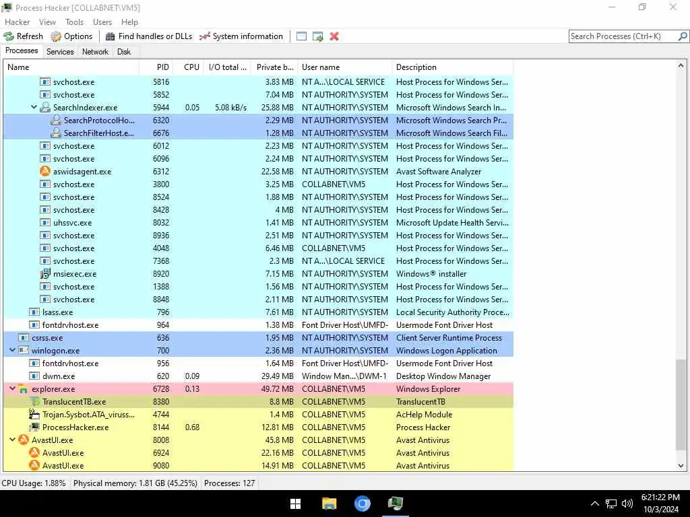
Task: Click Process Hacker taskbar icon
Action: click(395, 504)
